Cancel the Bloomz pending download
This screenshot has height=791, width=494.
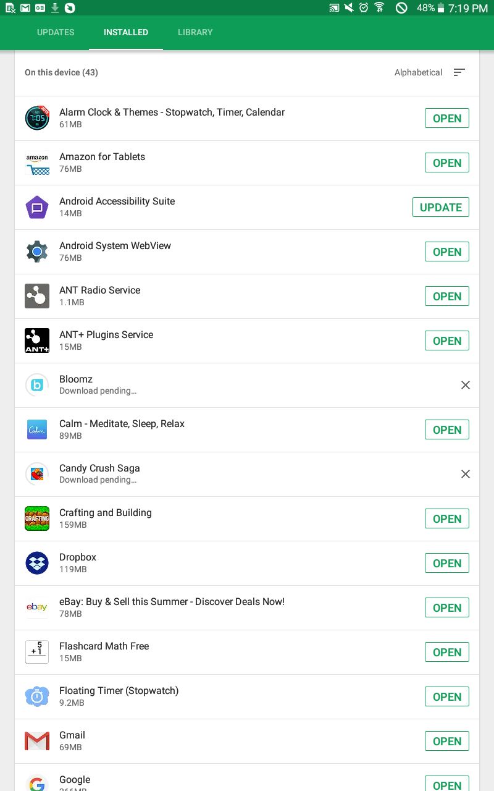coord(466,385)
